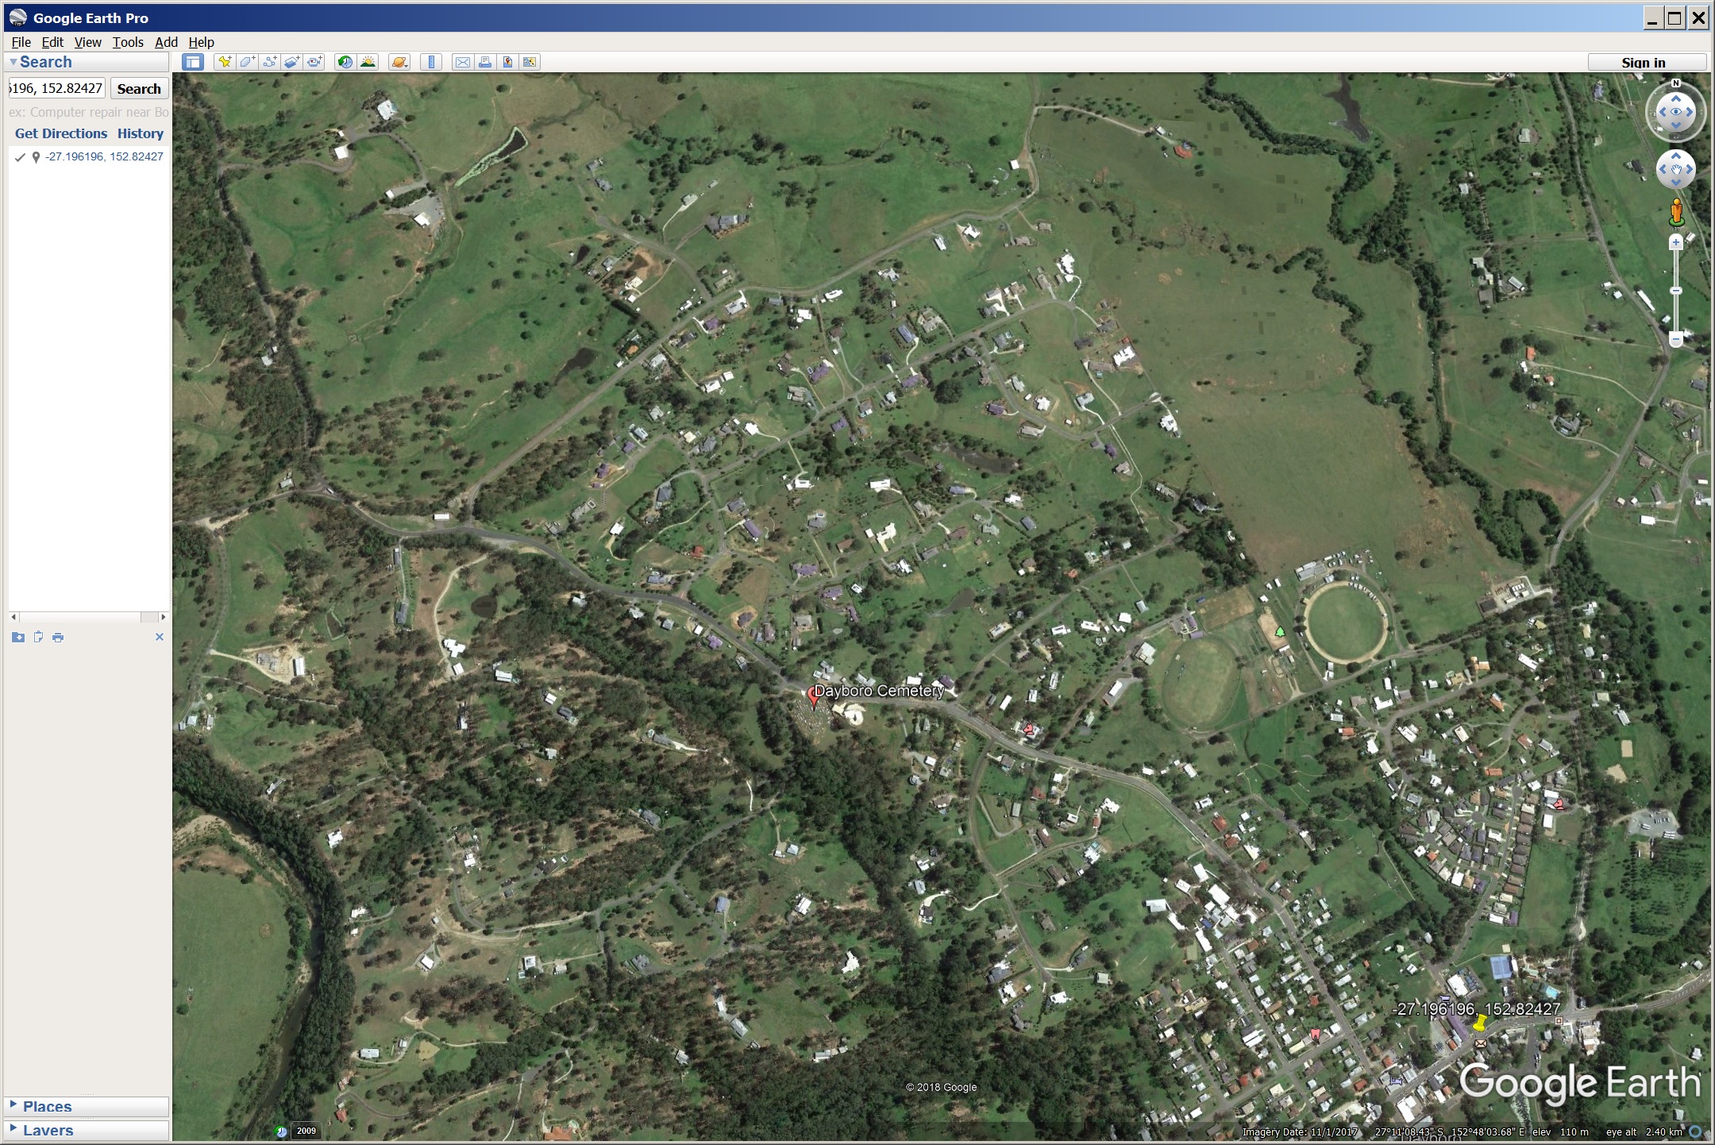Uncheck the -27.196196 search result checkbox
Viewport: 1715px width, 1145px height.
(x=20, y=157)
